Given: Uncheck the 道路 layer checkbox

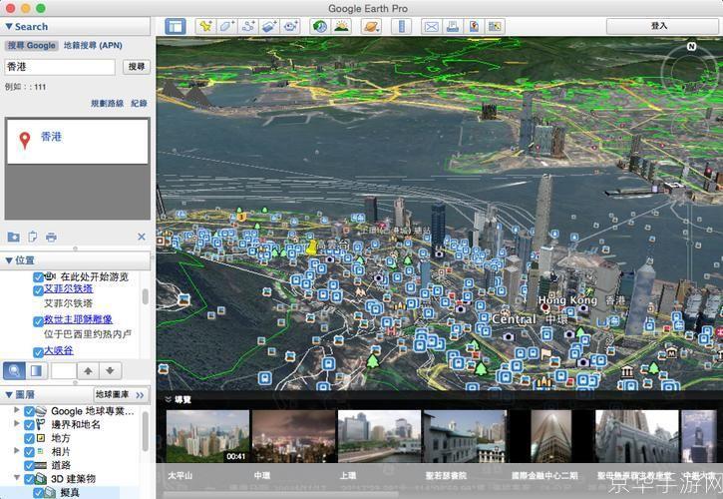Looking at the screenshot, I should pos(29,465).
